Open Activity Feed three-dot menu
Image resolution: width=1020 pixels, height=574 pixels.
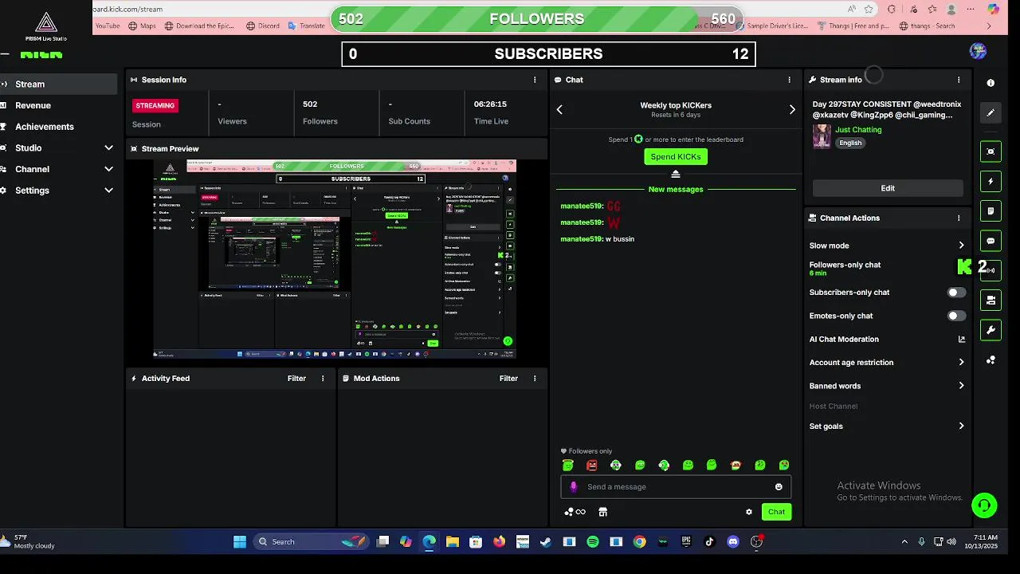tap(323, 379)
